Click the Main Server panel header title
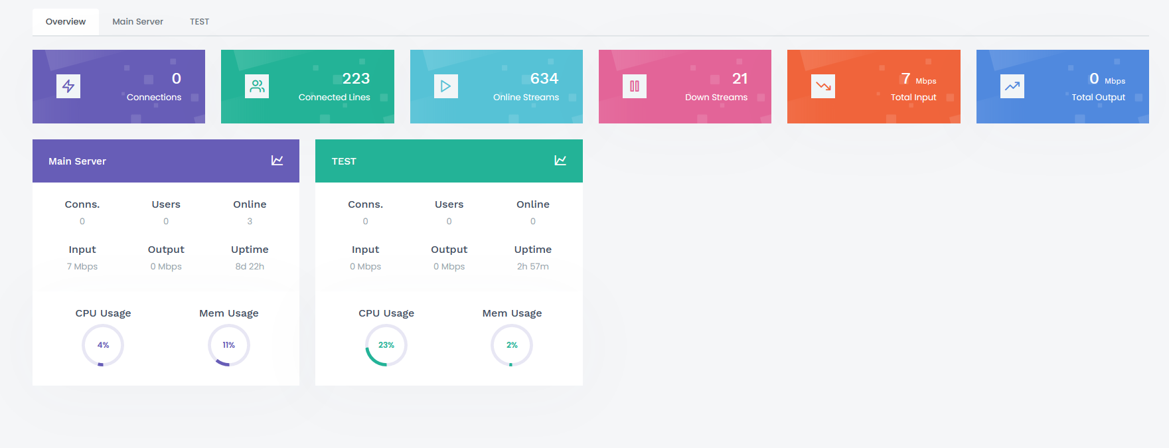The width and height of the screenshot is (1169, 448). click(77, 161)
